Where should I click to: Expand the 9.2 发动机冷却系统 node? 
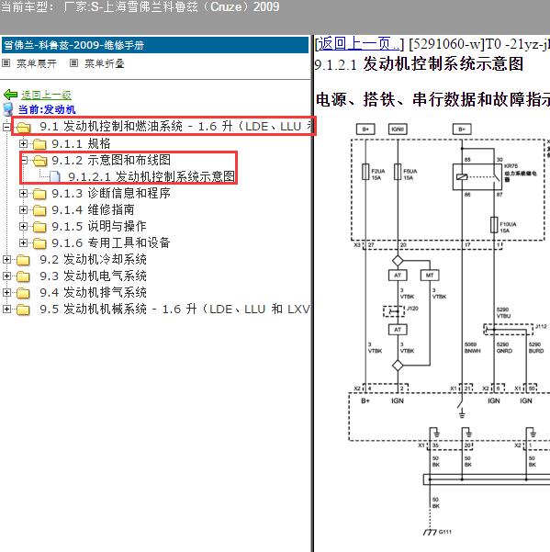[6, 259]
